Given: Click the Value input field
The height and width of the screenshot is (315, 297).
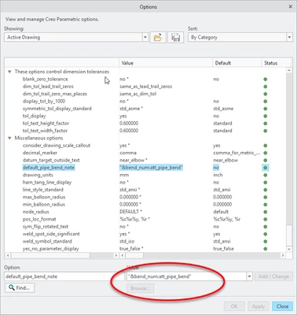Looking at the screenshot, I should coord(186,276).
